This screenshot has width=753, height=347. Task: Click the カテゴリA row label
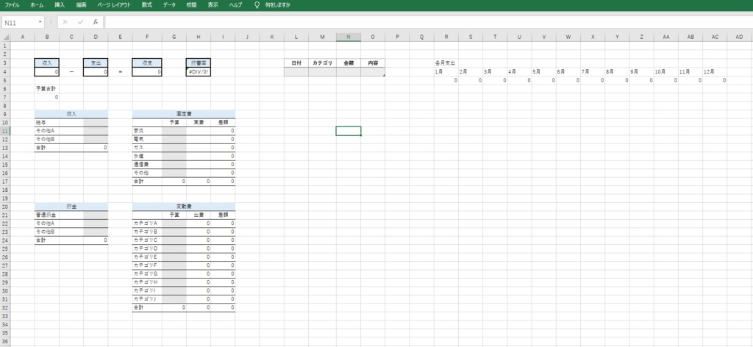tap(147, 223)
